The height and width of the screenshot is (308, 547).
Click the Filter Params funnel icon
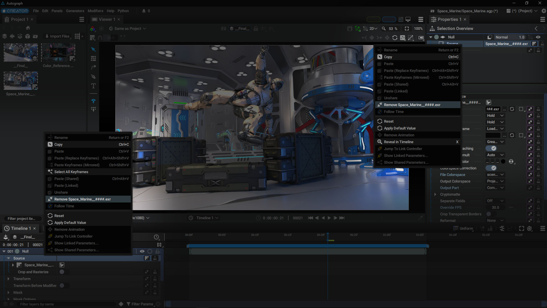pos(128,304)
